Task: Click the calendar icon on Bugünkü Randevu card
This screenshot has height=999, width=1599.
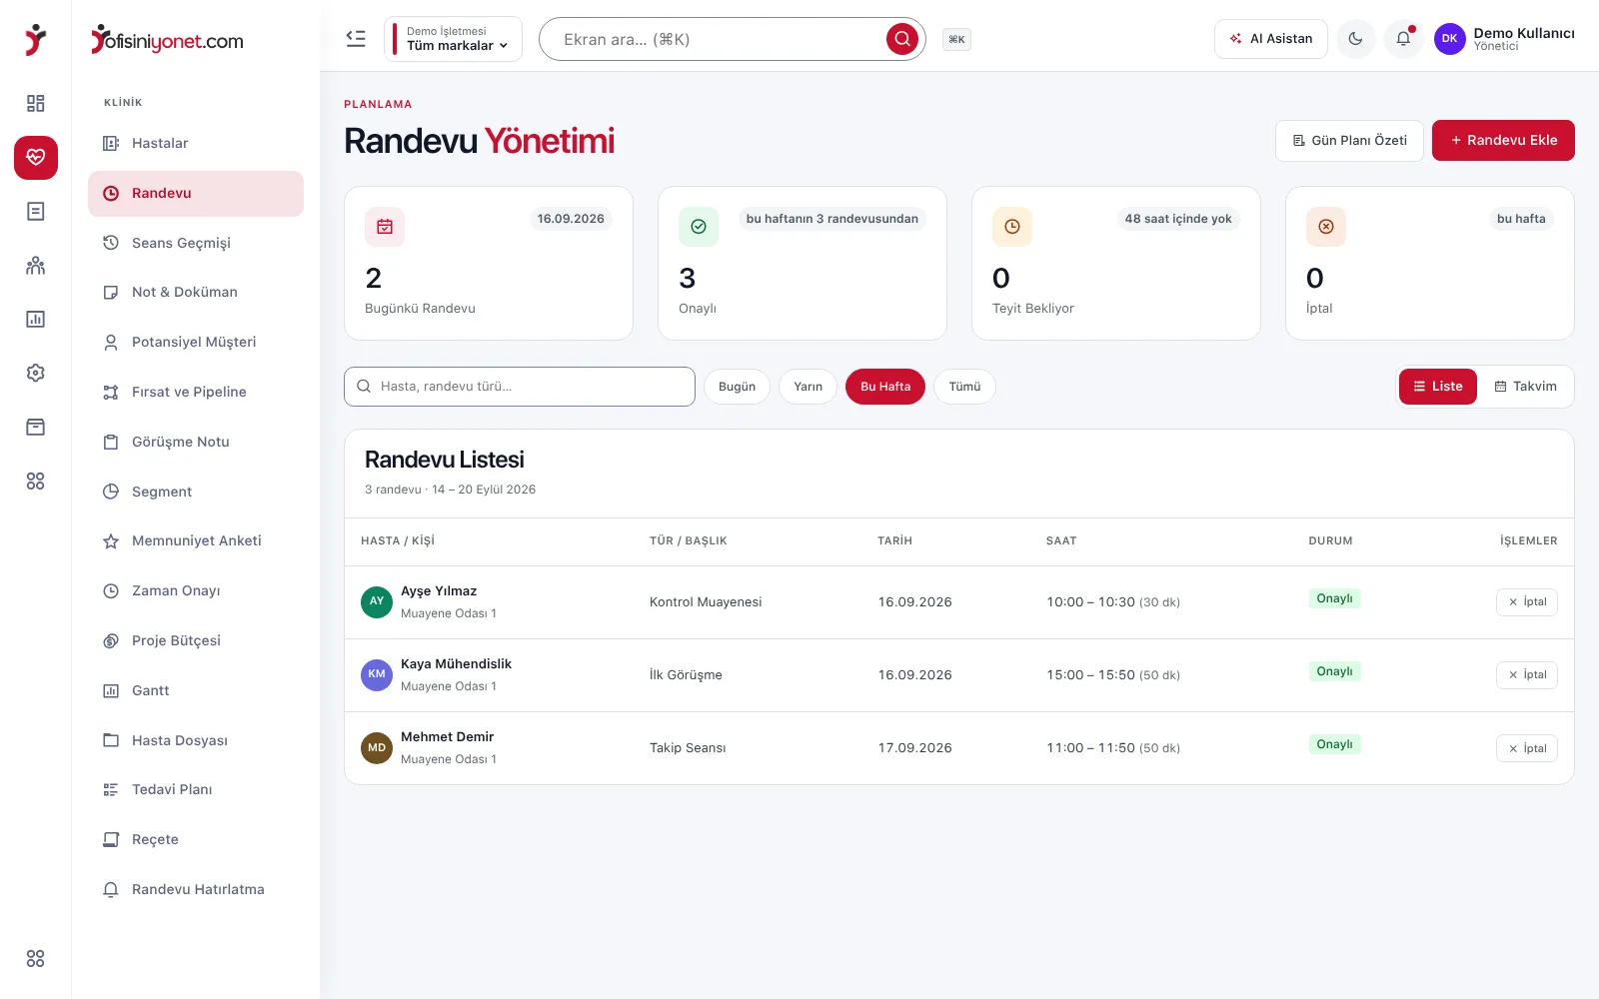Action: pyautogui.click(x=385, y=227)
